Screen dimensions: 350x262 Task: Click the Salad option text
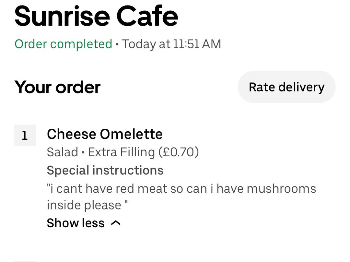[63, 152]
